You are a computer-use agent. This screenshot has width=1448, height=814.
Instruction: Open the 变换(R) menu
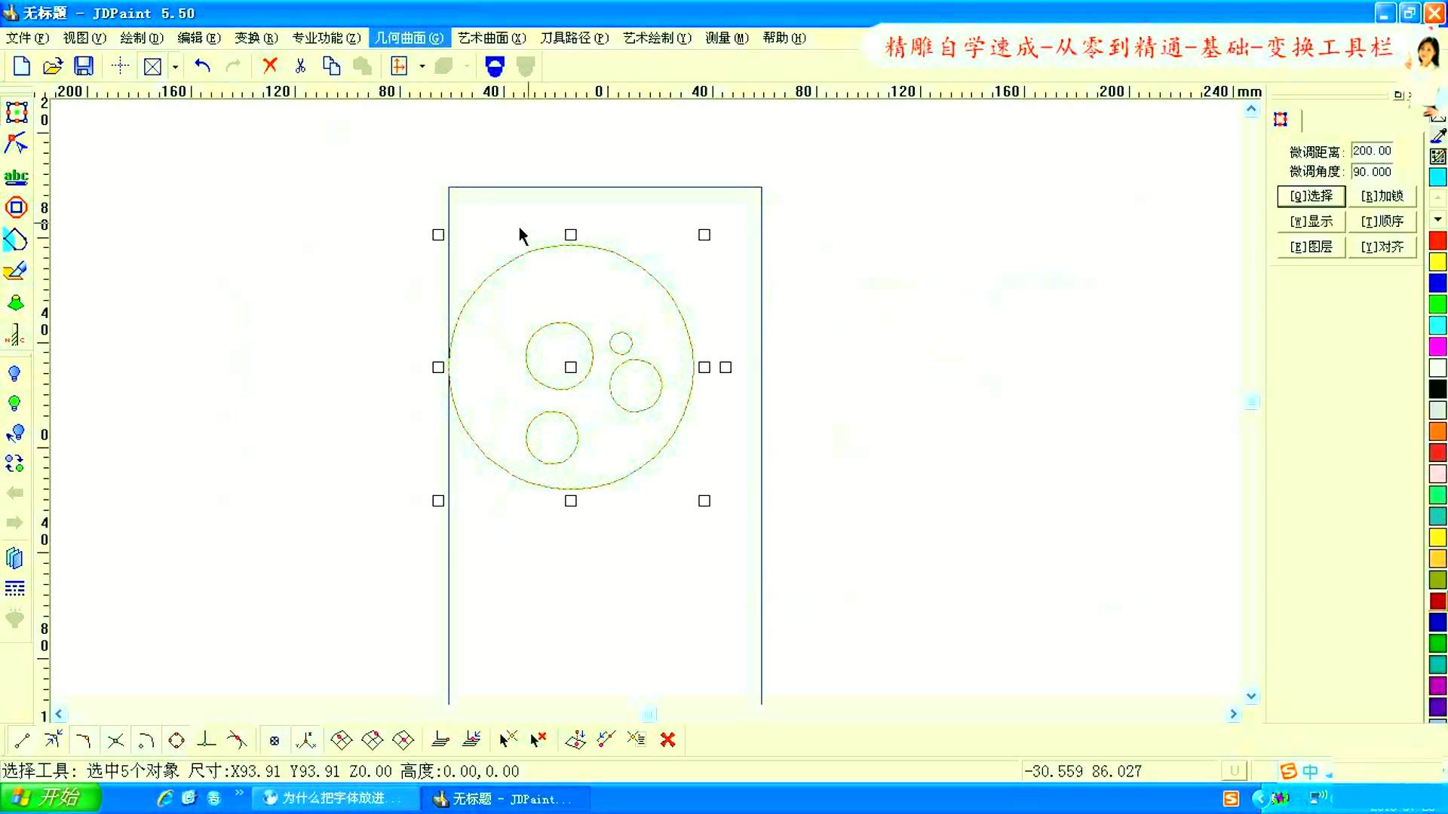click(256, 38)
